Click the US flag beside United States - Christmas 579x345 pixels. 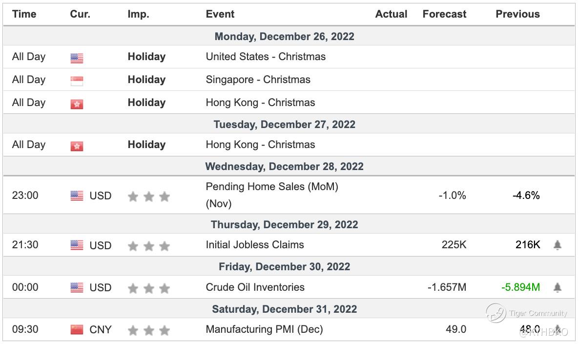[77, 58]
